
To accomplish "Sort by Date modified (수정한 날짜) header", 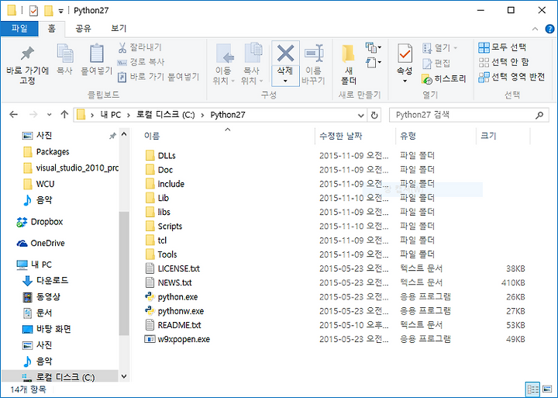I will tap(340, 136).
